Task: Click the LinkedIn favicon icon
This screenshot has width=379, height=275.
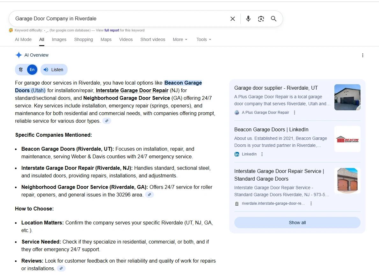Action: click(237, 154)
